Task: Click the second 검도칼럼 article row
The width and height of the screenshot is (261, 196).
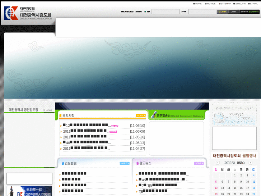Action: (x=71, y=179)
